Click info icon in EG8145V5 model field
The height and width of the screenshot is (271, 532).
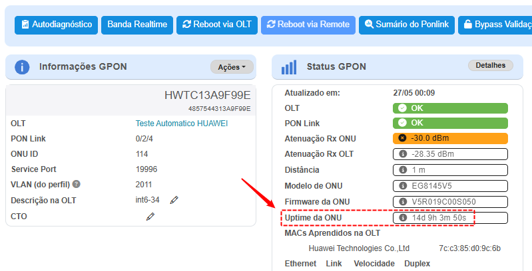[403, 186]
